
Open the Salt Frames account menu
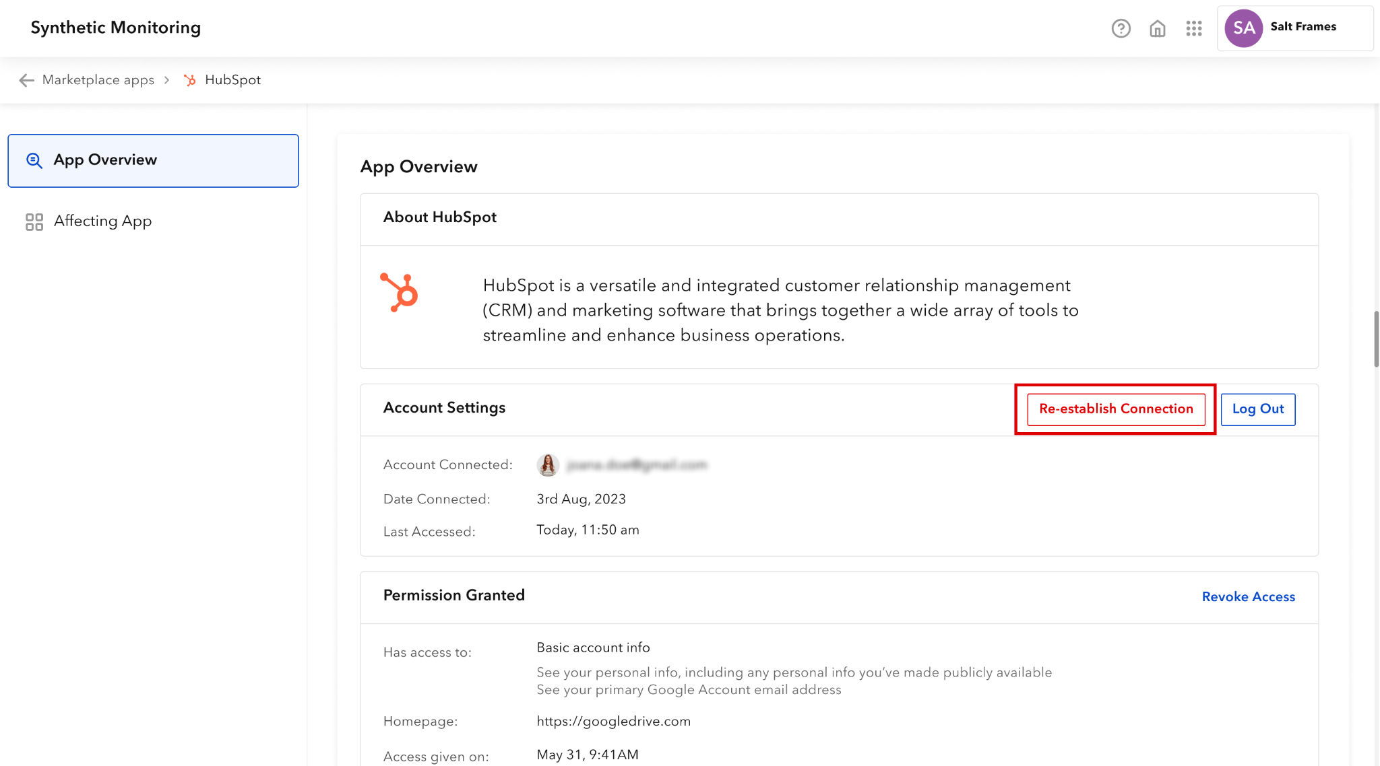coord(1303,27)
